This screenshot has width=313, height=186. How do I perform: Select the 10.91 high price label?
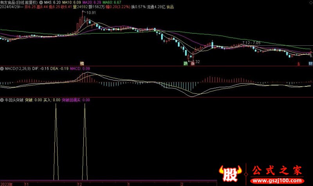click(91, 13)
